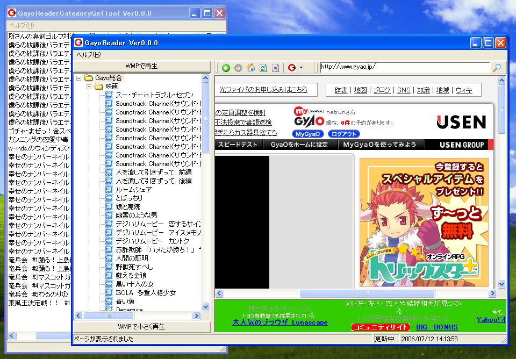The image size is (516, 359).
Task: Open the 地図 link
Action: pos(360,90)
